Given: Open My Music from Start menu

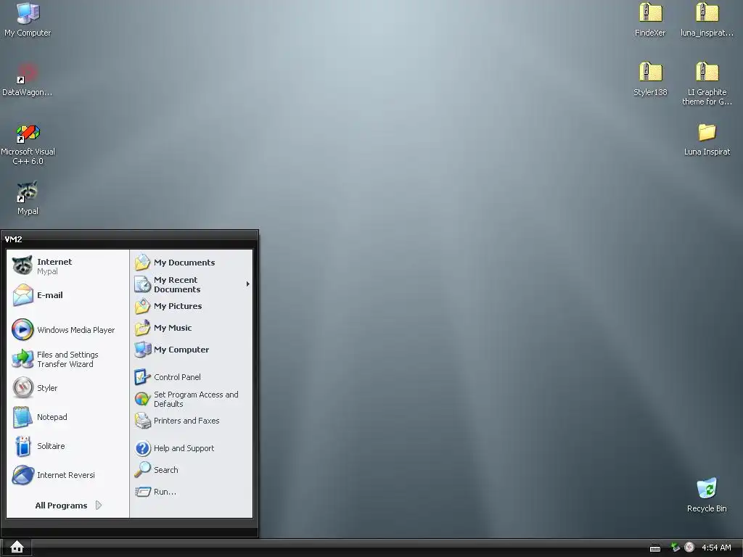Looking at the screenshot, I should click(x=192, y=328).
